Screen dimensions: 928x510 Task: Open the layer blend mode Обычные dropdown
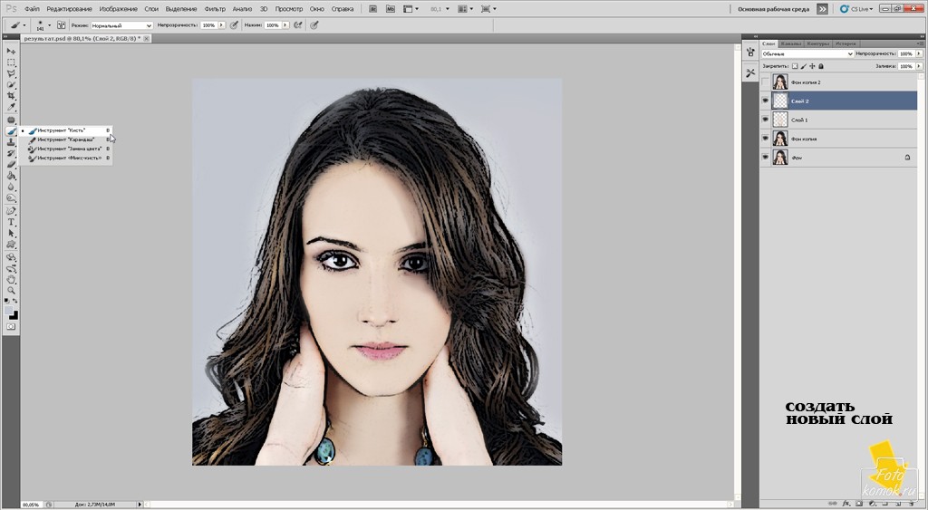[807, 54]
